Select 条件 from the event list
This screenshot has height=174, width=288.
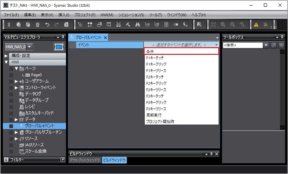182,51
